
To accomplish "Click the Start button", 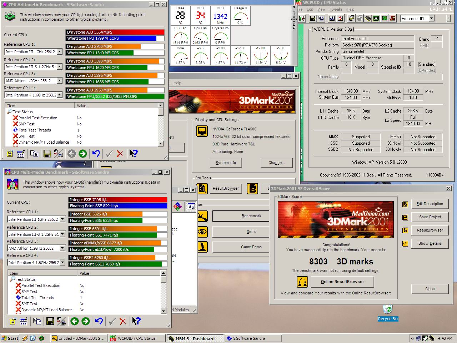I will pos(10,338).
